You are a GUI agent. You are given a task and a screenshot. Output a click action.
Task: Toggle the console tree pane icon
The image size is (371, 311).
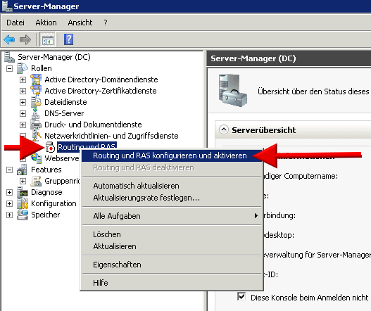48,39
